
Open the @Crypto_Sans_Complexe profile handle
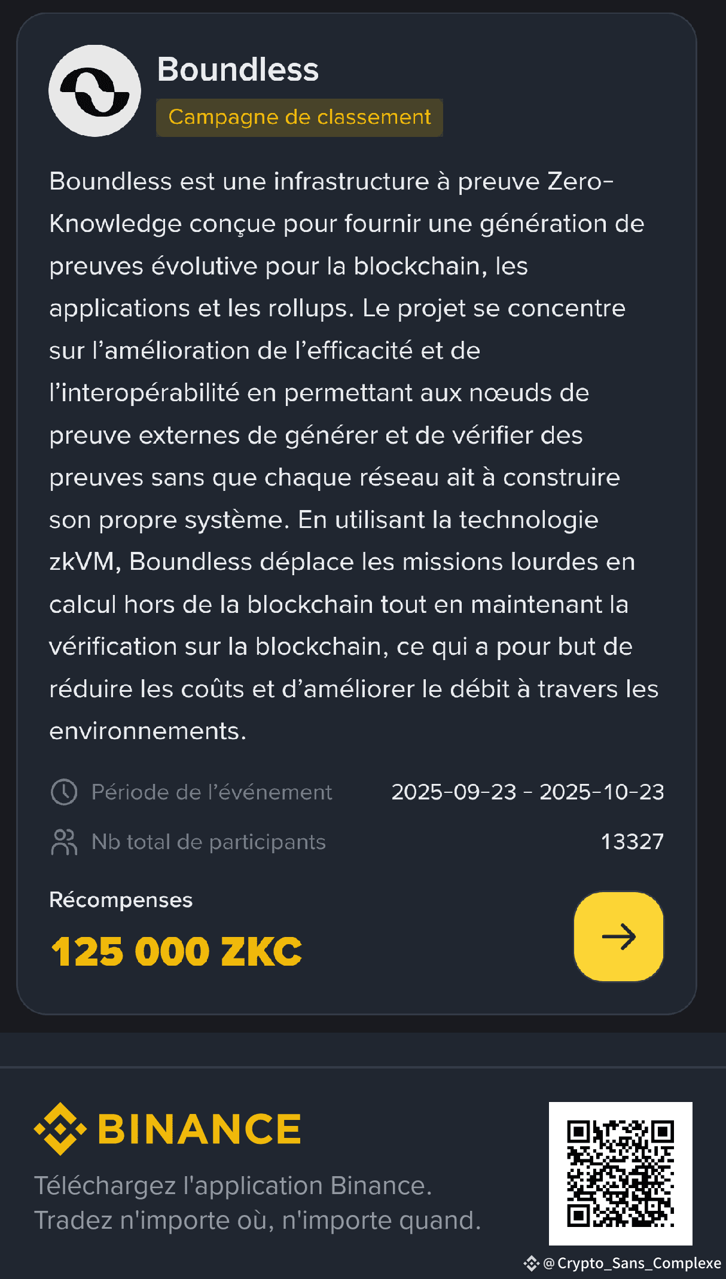tap(633, 1263)
